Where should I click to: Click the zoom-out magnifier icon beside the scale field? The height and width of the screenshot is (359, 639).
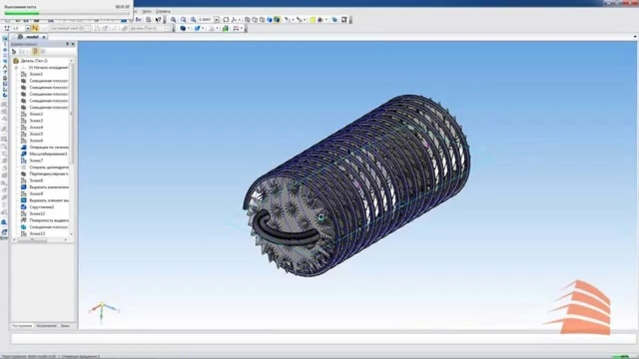coord(193,19)
